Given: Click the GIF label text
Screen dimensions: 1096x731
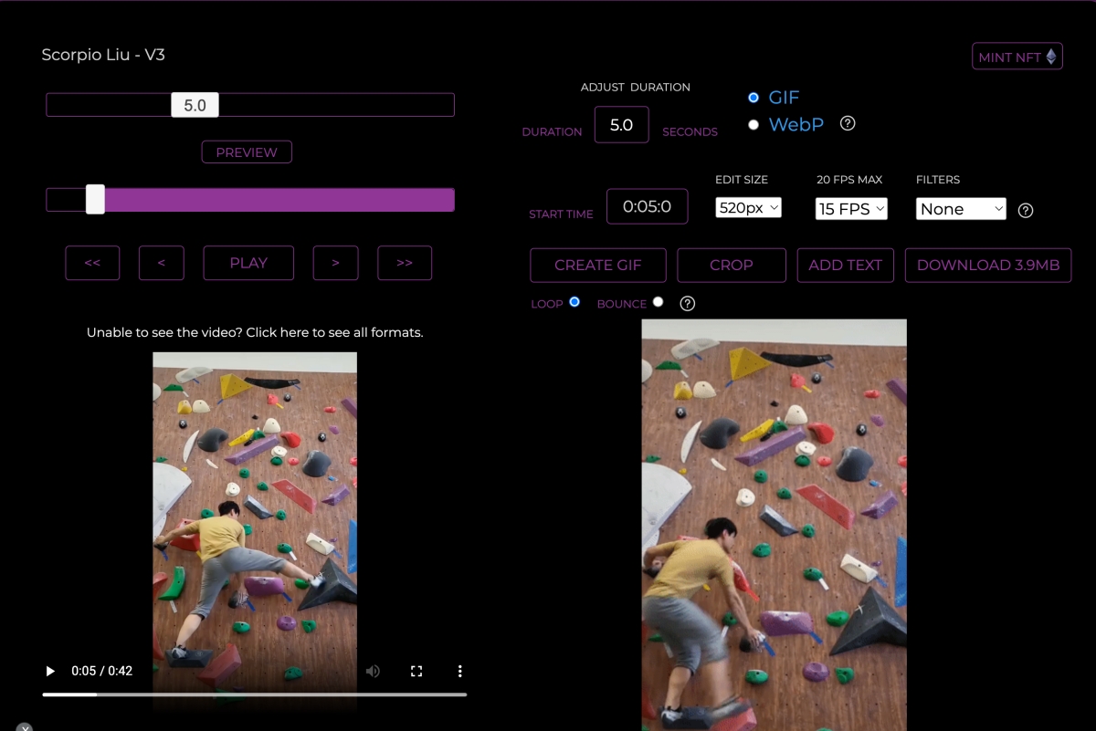Looking at the screenshot, I should [785, 98].
